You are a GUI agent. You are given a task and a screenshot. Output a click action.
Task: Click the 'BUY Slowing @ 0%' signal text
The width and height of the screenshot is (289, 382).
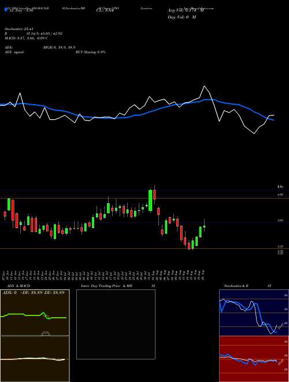click(91, 52)
